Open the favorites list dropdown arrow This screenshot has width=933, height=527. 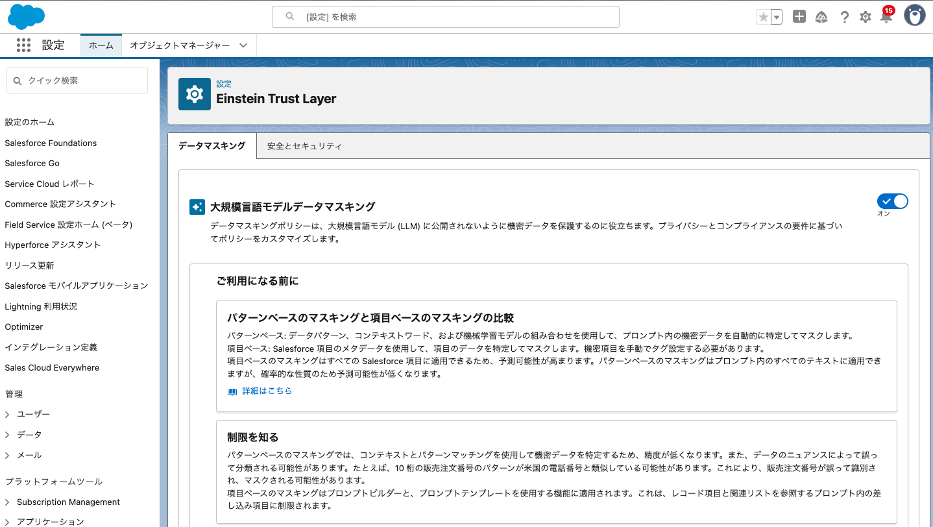776,17
